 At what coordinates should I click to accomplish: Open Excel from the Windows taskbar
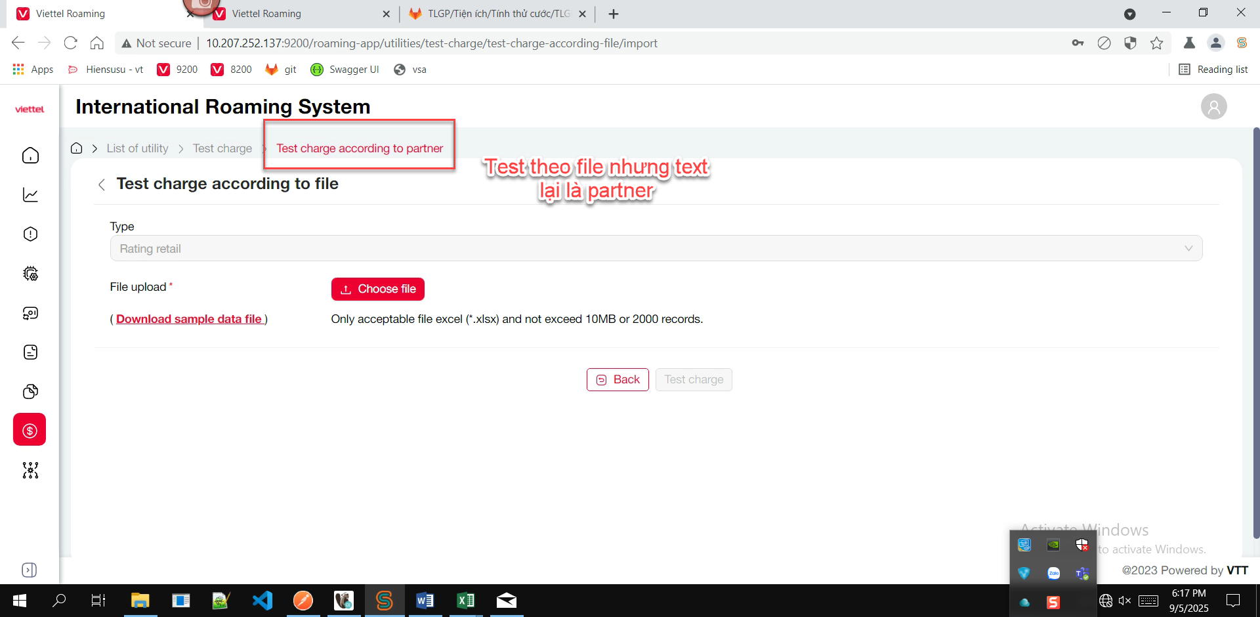point(465,601)
